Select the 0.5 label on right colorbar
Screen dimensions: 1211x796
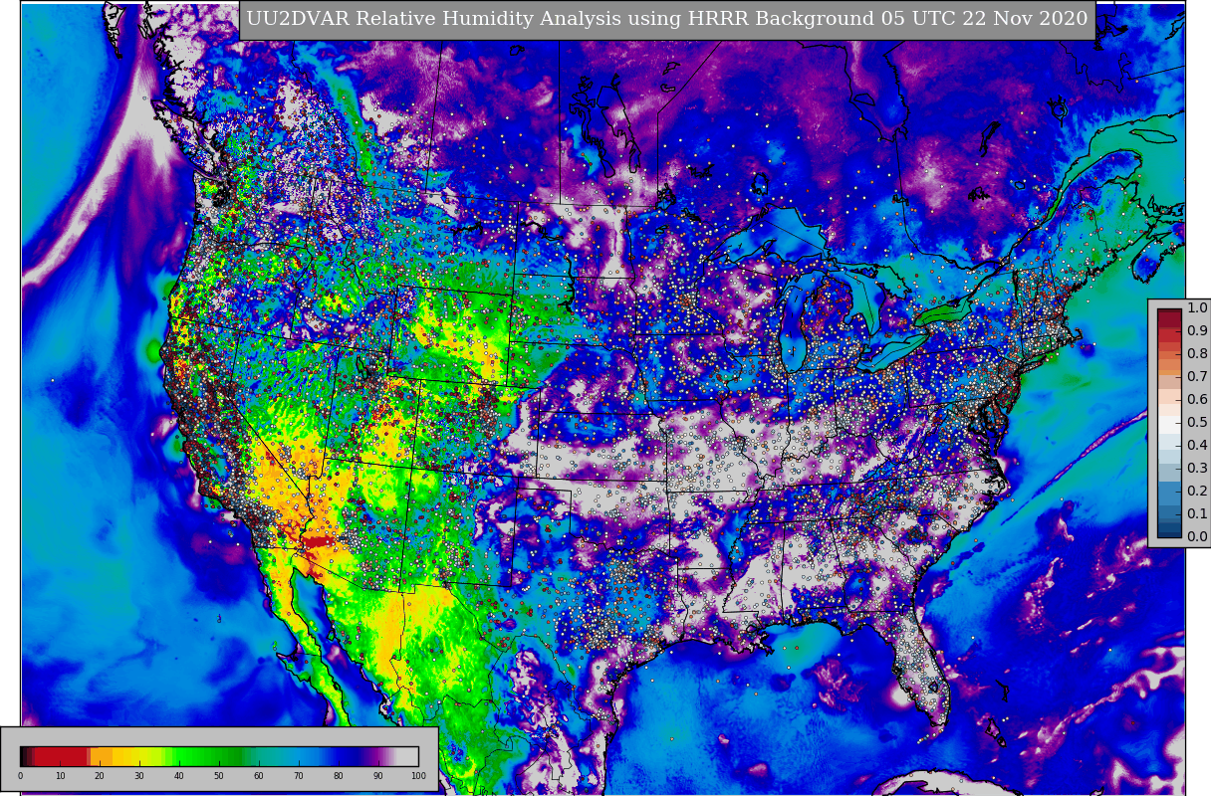tap(1197, 423)
